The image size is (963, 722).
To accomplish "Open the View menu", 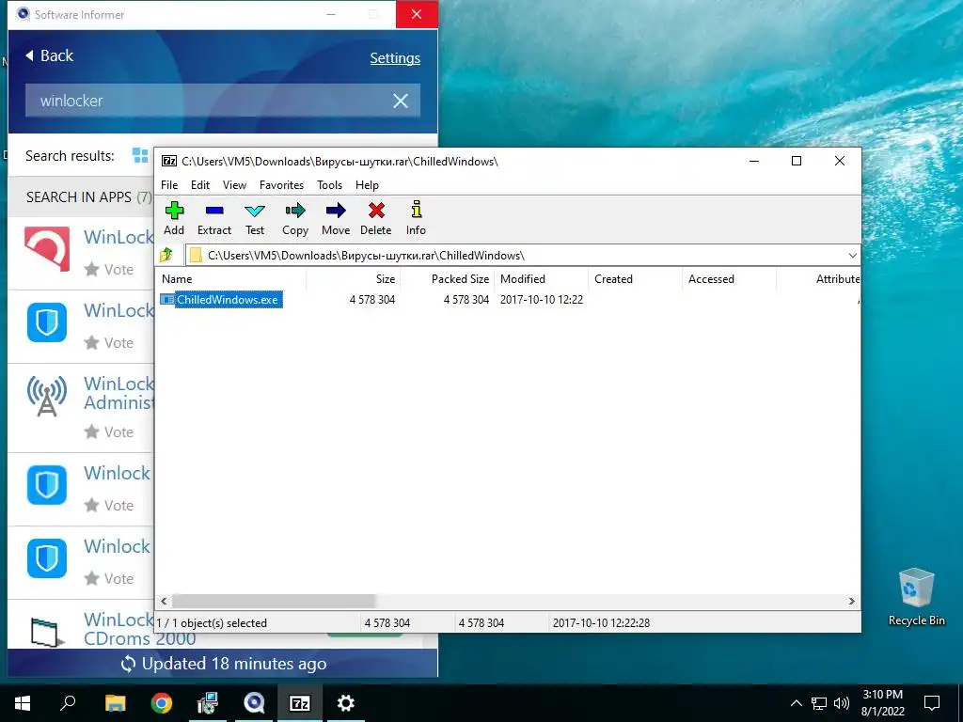I will (234, 185).
